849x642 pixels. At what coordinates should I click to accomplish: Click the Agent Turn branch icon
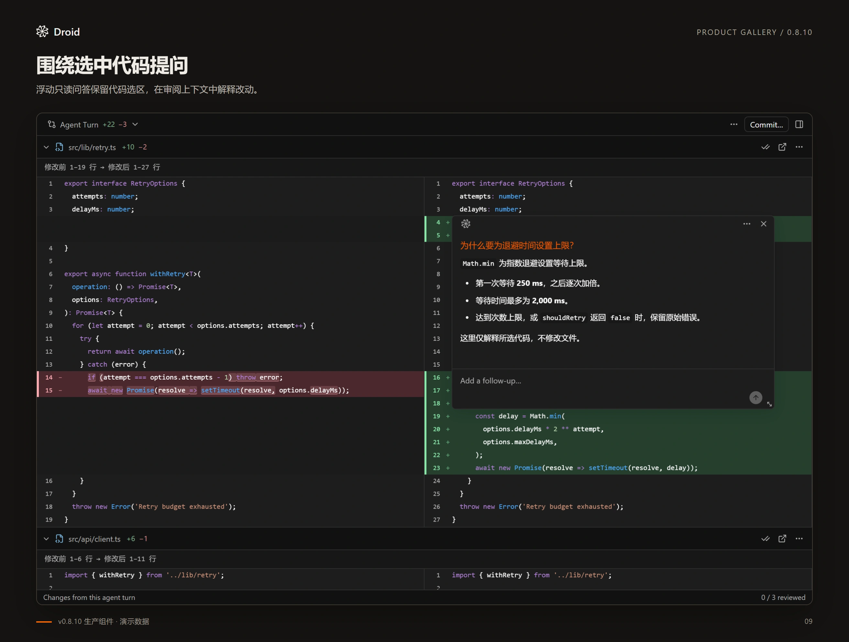[51, 124]
